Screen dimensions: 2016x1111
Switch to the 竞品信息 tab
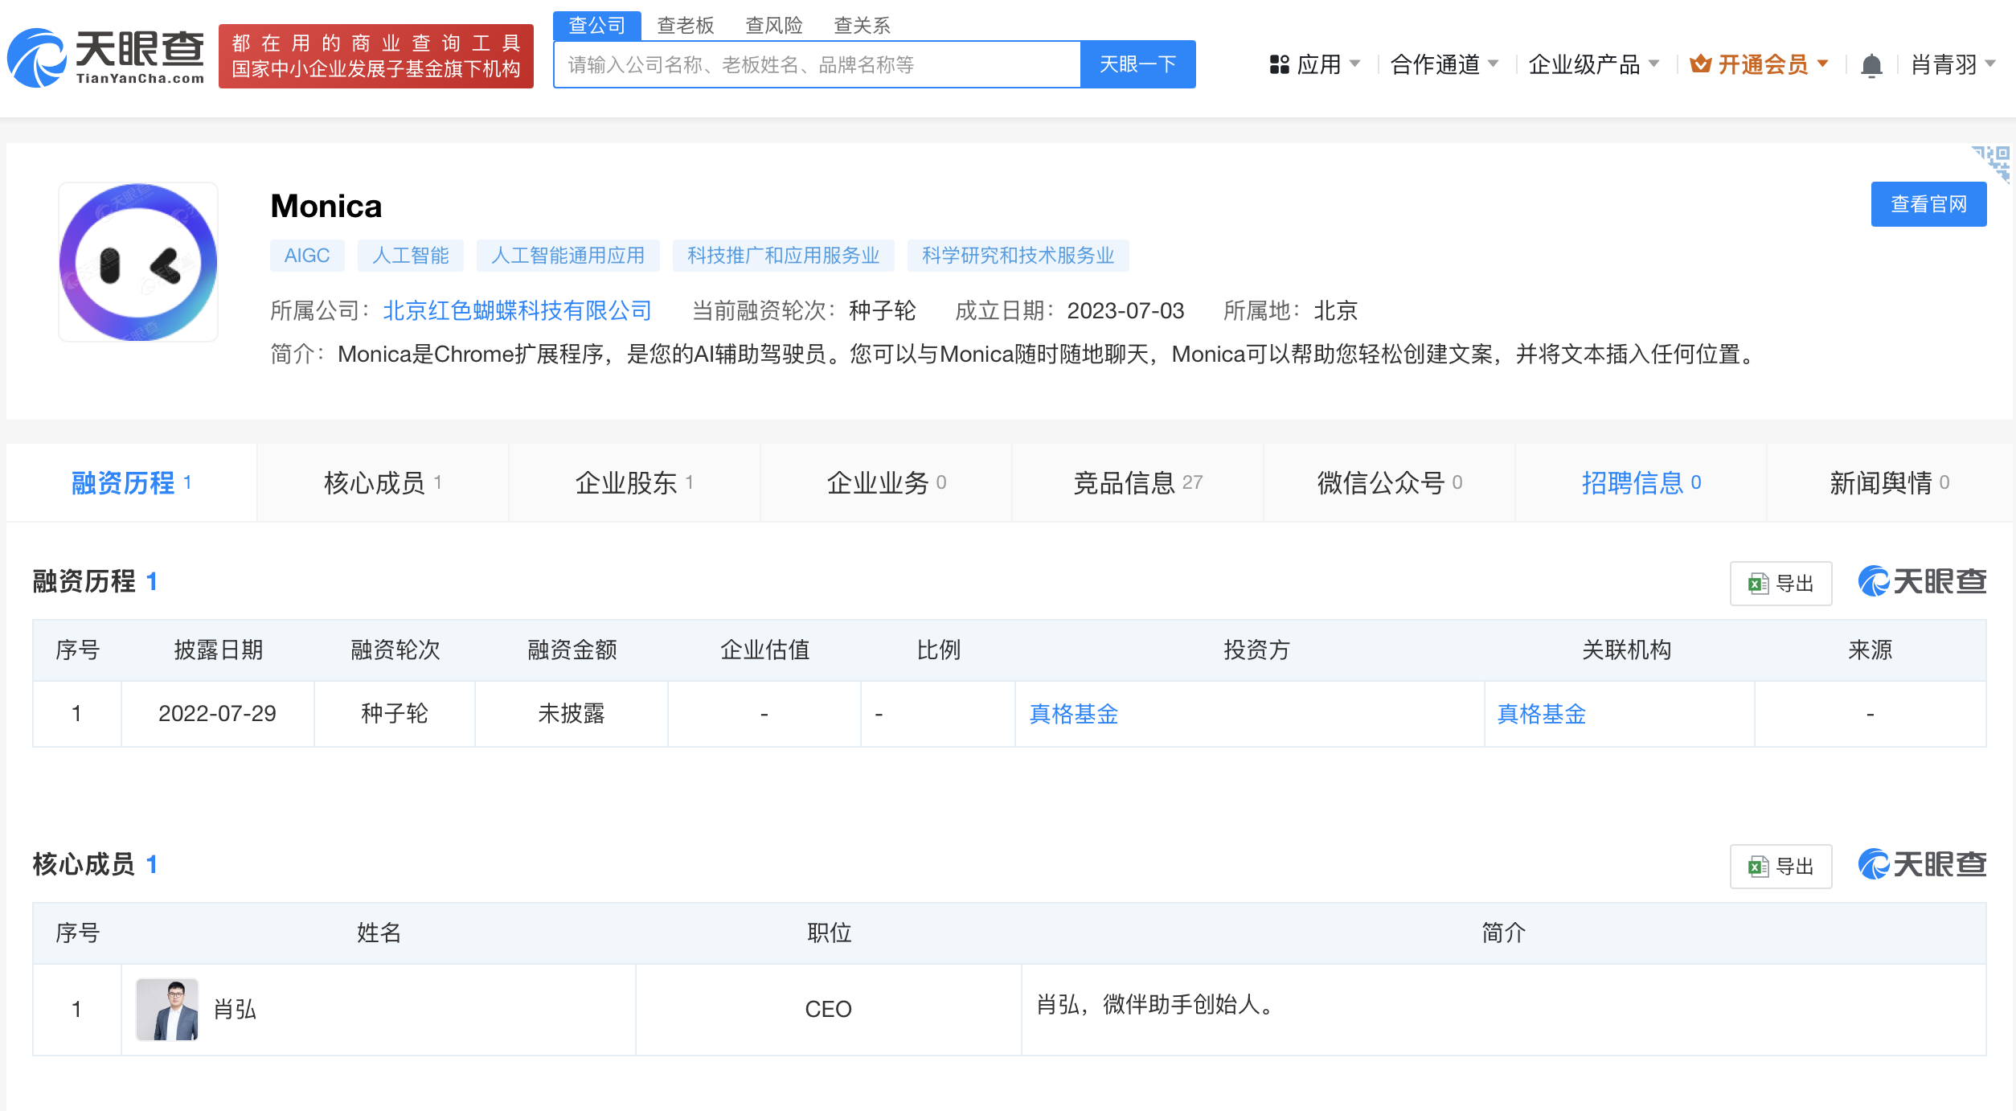[1137, 482]
